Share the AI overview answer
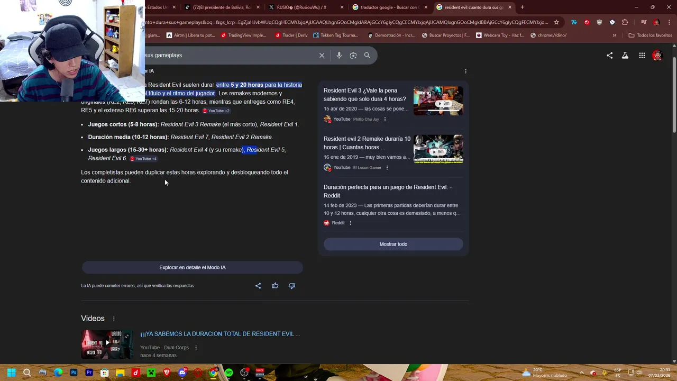677x381 pixels. 258,286
